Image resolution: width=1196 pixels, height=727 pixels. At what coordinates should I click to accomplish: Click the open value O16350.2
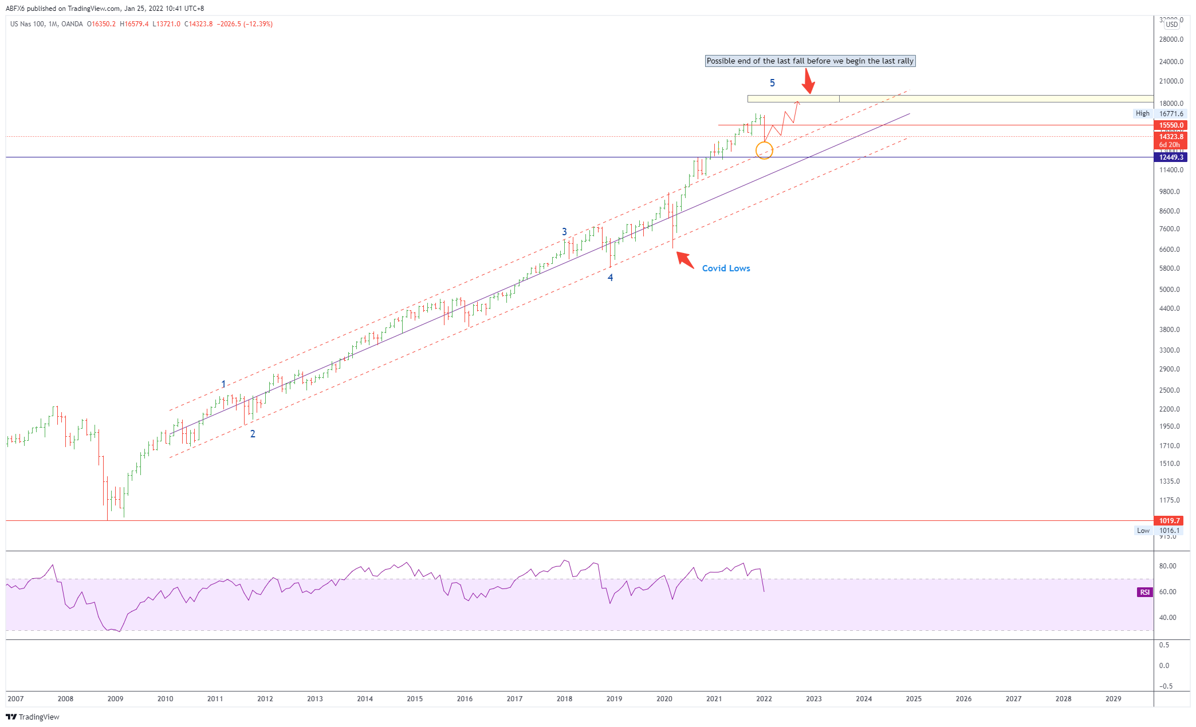coord(101,24)
